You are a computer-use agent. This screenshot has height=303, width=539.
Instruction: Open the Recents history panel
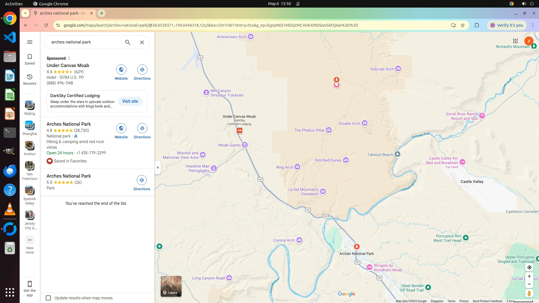pos(30,79)
